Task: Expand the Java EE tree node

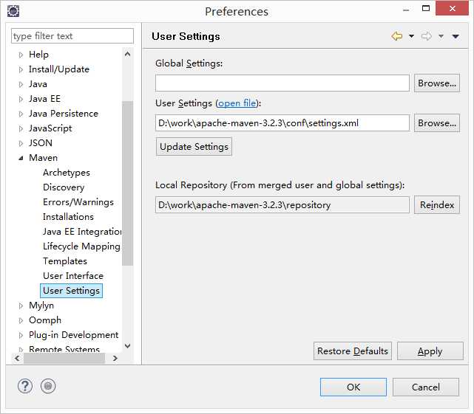Action: [x=21, y=100]
